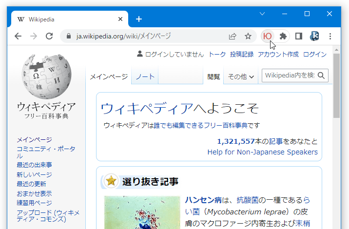Screen dimensions: 349x229
Task: Open the profile avatar K icon
Action: click(x=314, y=36)
